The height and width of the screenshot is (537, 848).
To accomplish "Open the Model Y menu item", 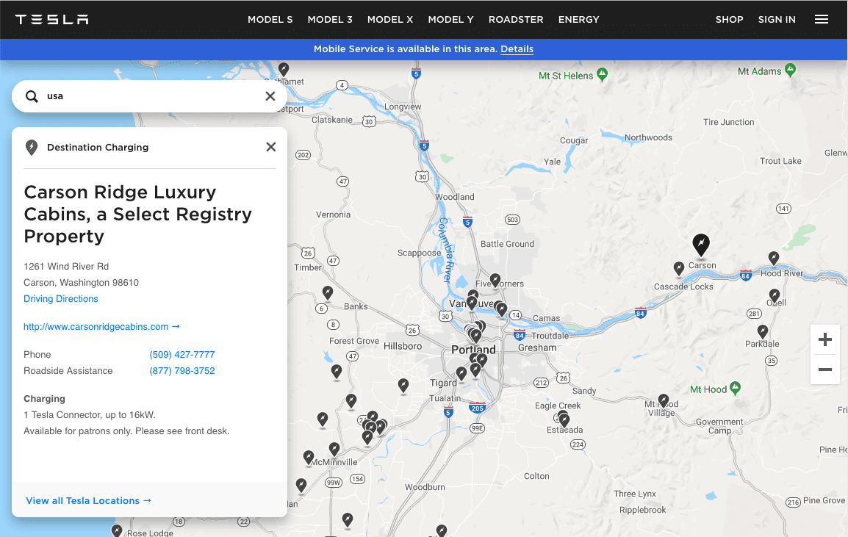I will pos(450,20).
